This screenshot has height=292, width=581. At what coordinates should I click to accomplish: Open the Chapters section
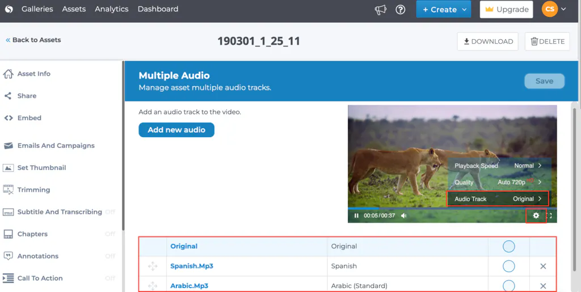tap(32, 234)
